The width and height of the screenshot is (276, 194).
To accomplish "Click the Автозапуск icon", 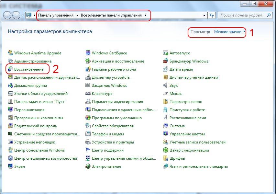I will pos(165,53).
